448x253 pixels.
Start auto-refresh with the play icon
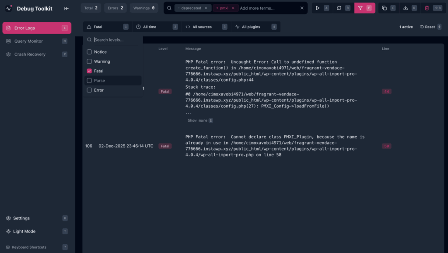point(317,7)
